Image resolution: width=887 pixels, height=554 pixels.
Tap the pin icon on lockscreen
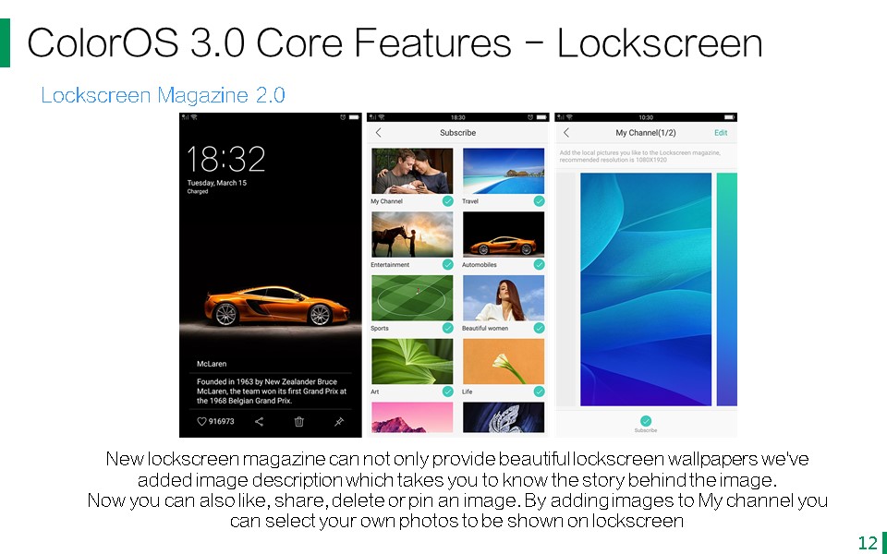[339, 421]
